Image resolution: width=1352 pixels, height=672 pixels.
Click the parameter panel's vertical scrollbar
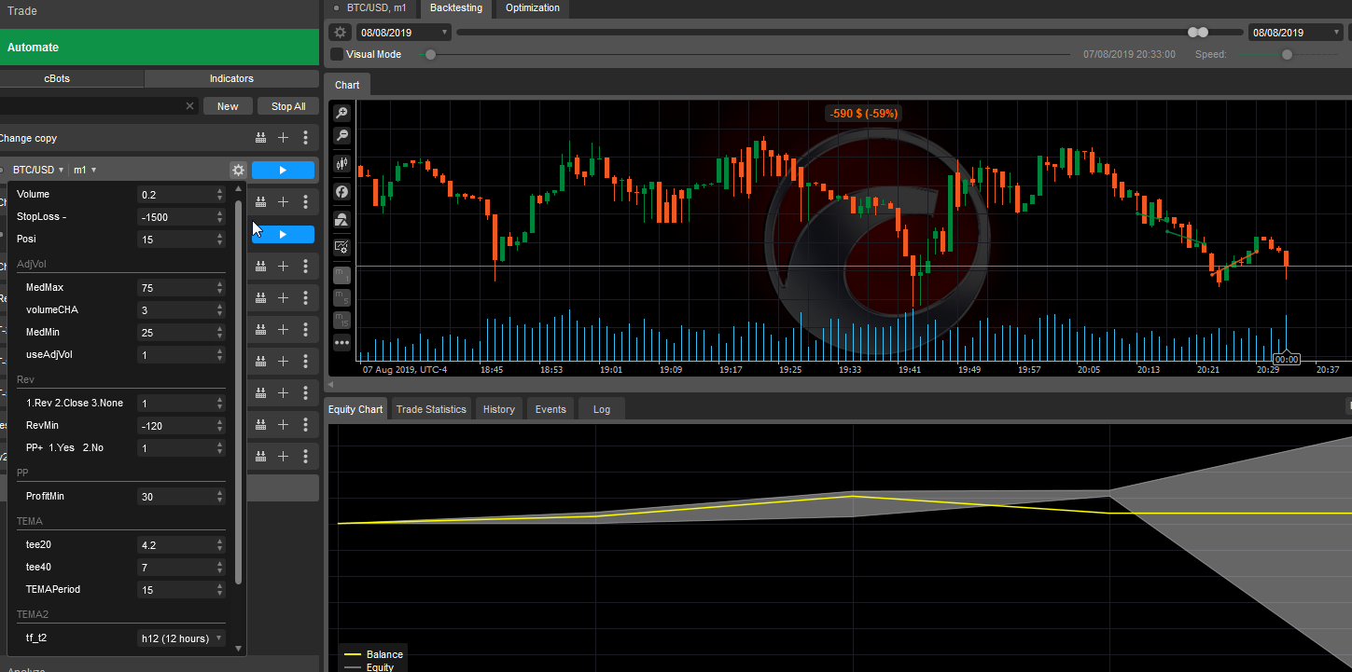click(x=238, y=391)
